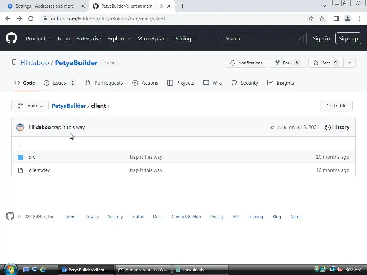This screenshot has width=367, height=275.
Task: Click the GitHub Octocat logo in header
Action: coord(11,38)
